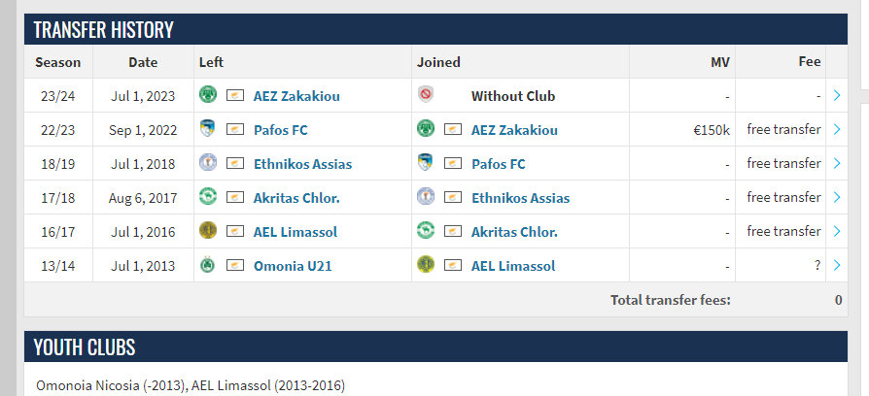Click AEZ Zakakiou crest in 23/24 Left column
Image resolution: width=869 pixels, height=396 pixels.
pyautogui.click(x=207, y=95)
